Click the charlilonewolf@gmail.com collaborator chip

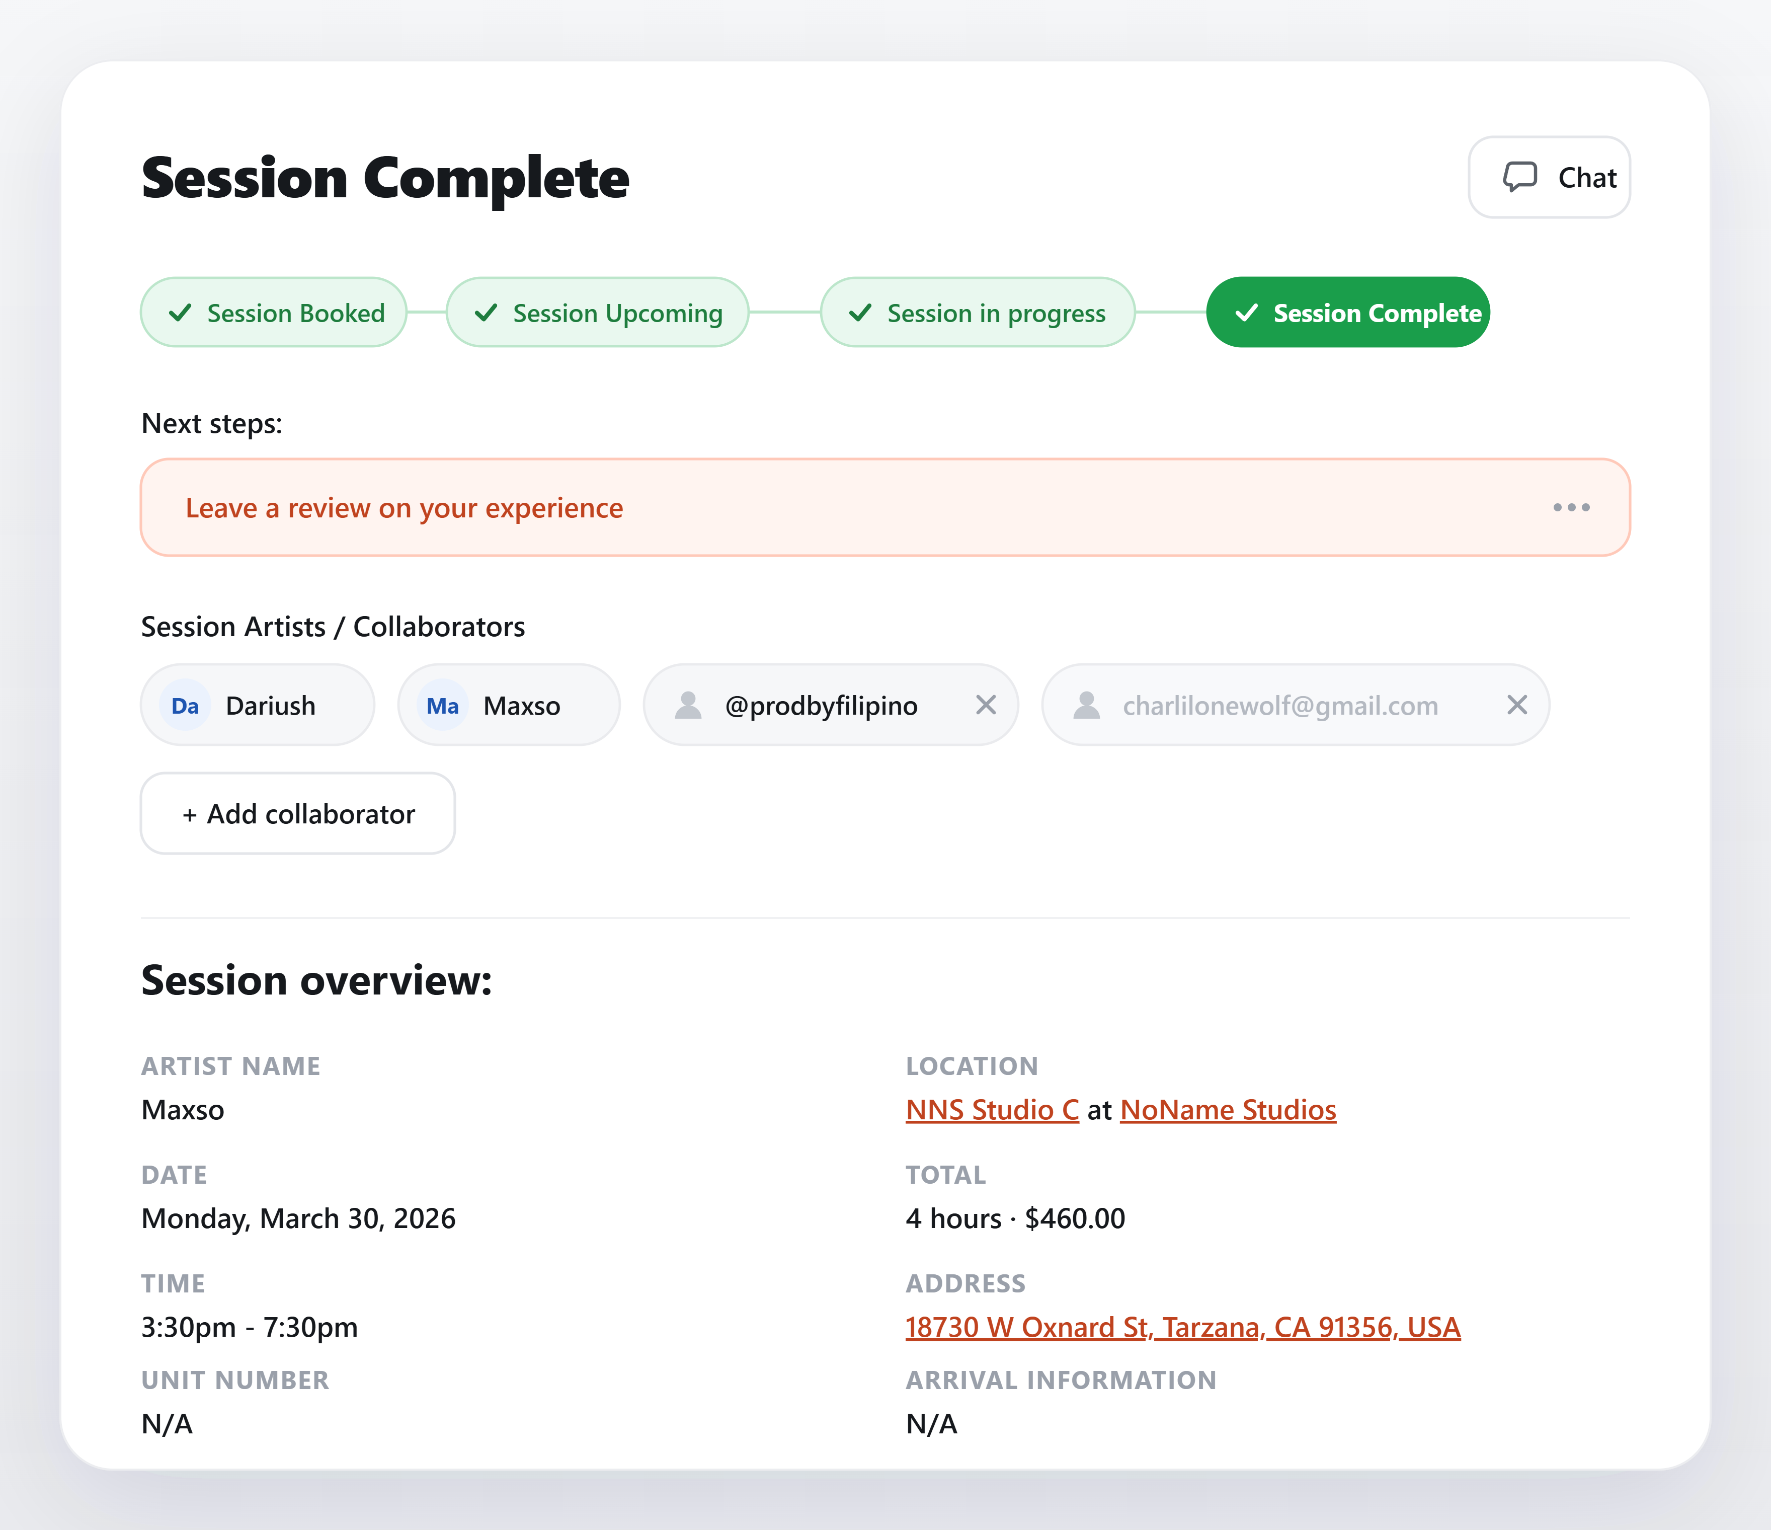coord(1295,705)
